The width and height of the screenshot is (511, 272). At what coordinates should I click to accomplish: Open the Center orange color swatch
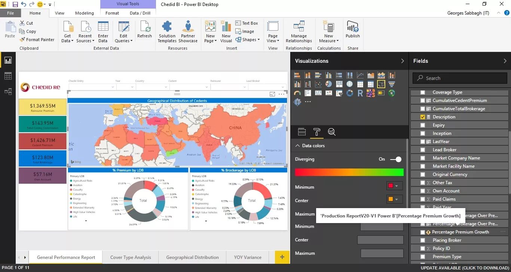tap(395, 199)
